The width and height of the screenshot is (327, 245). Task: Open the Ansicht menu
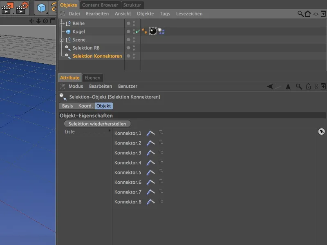pos(123,14)
